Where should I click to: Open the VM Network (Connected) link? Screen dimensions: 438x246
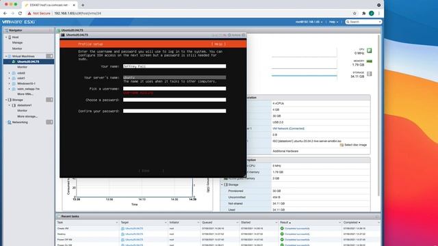[289, 128]
